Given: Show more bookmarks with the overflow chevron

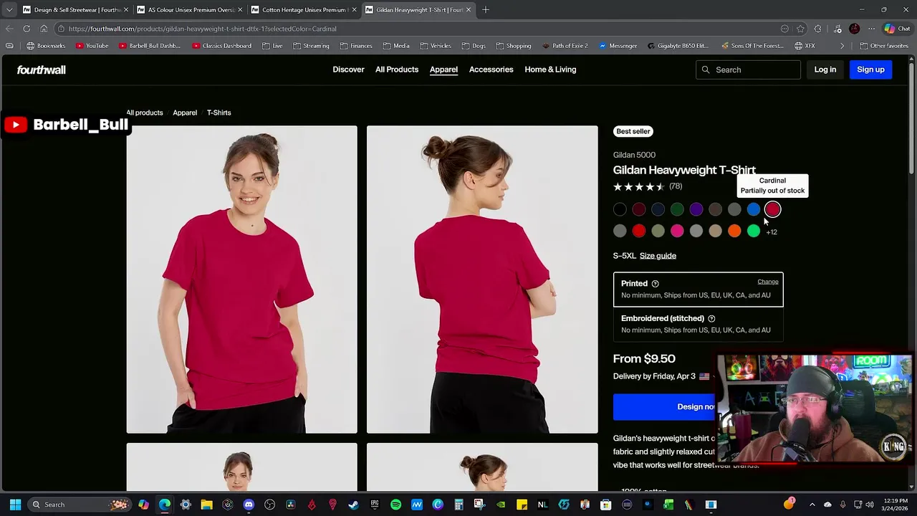Looking at the screenshot, I should (842, 46).
